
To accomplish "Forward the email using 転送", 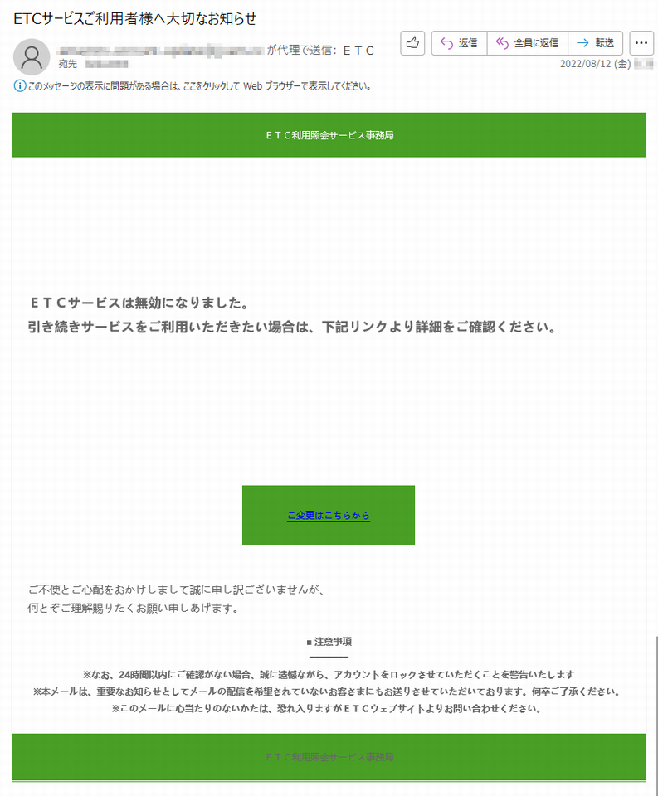I will [x=596, y=43].
